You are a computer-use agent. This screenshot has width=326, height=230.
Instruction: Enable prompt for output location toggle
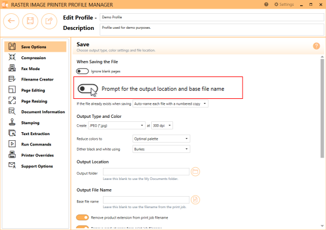click(87, 89)
